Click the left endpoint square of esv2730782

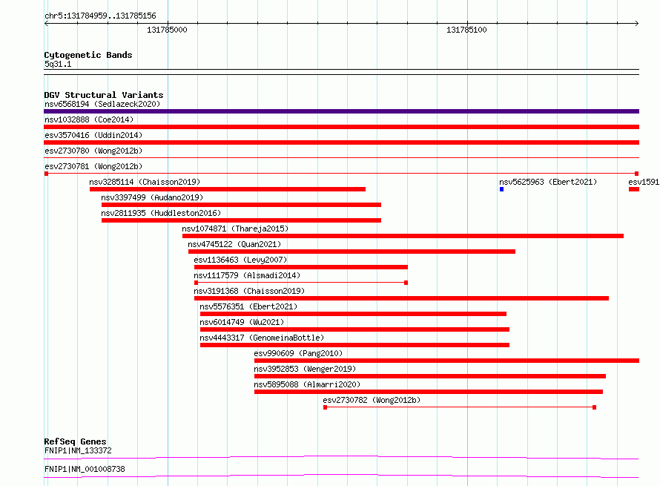tap(325, 407)
